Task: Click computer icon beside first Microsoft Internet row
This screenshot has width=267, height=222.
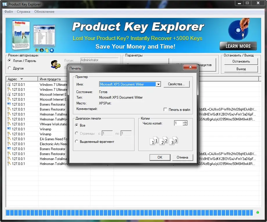Action: pos(9,94)
